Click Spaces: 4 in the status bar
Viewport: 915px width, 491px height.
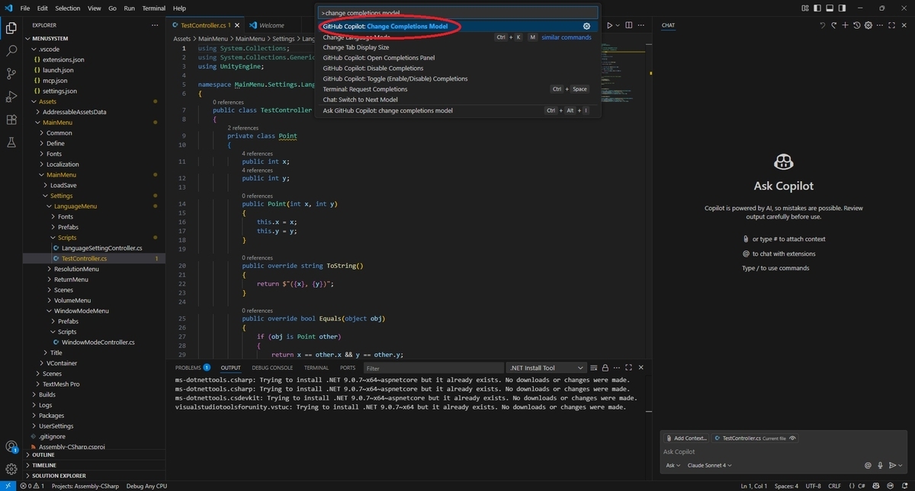786,486
